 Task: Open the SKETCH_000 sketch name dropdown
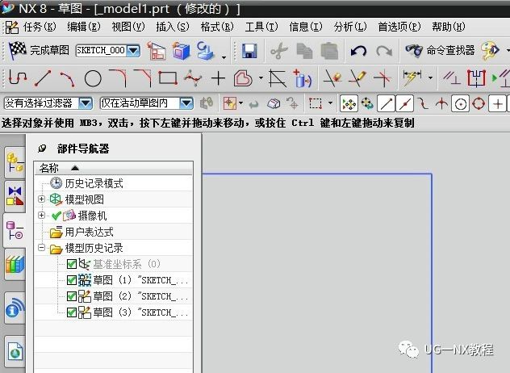[x=133, y=50]
